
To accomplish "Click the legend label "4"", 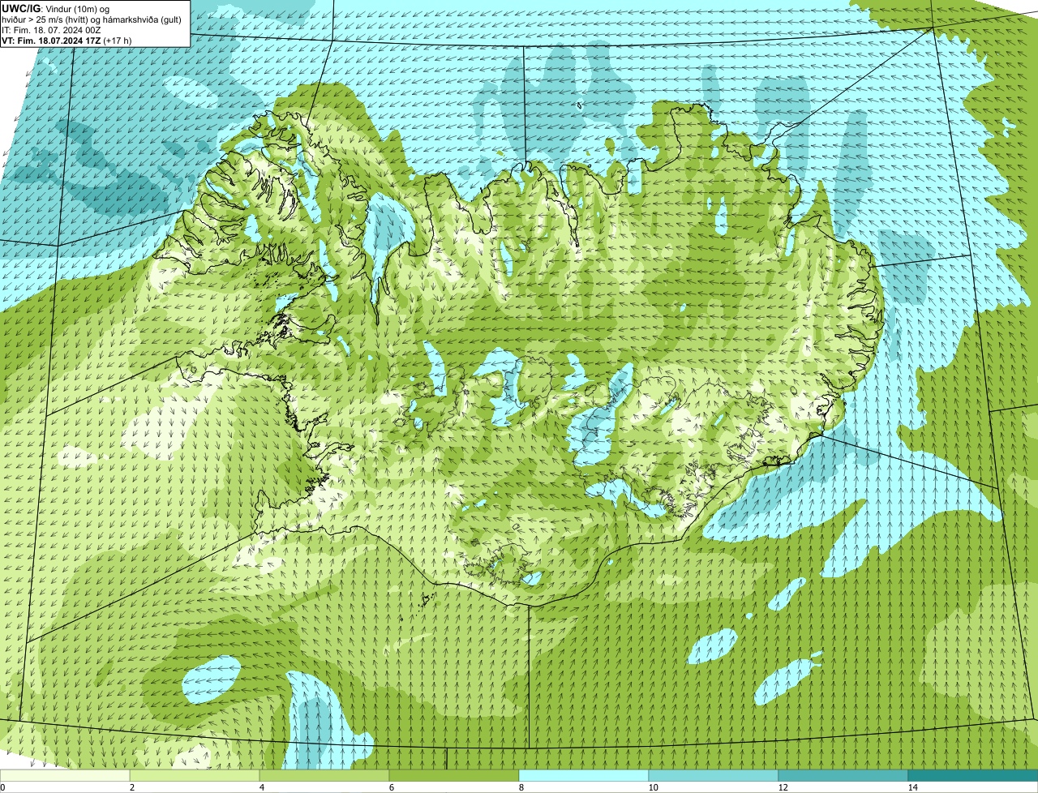I will (x=261, y=787).
